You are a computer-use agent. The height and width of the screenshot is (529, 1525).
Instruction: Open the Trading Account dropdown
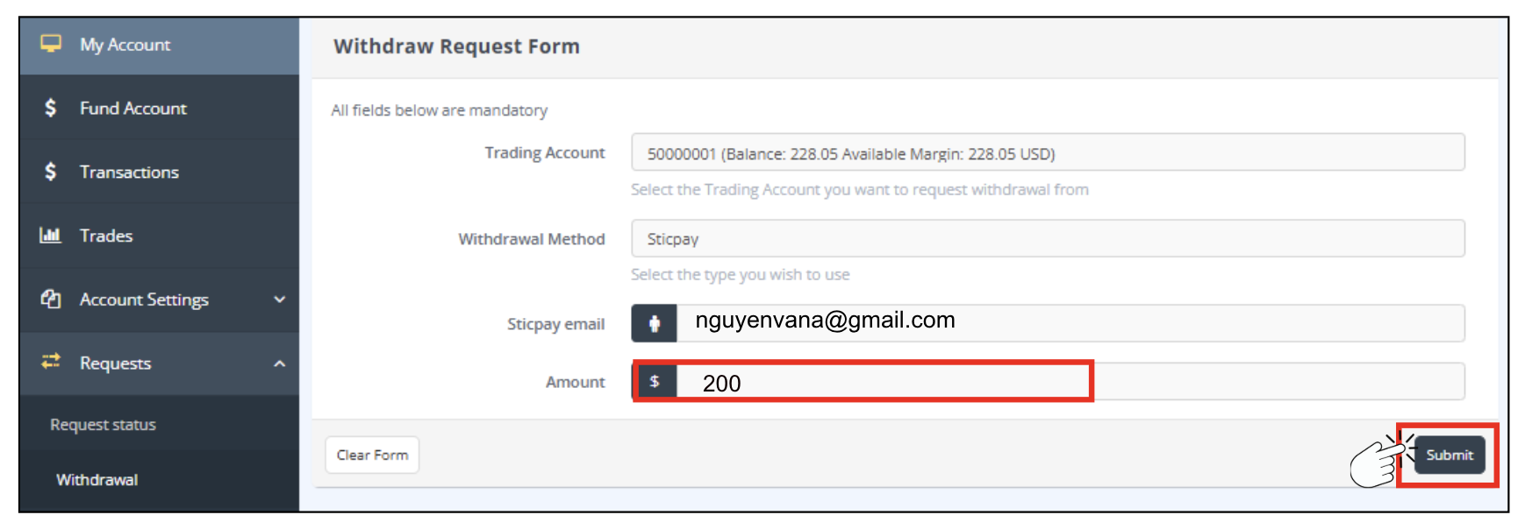[1047, 153]
